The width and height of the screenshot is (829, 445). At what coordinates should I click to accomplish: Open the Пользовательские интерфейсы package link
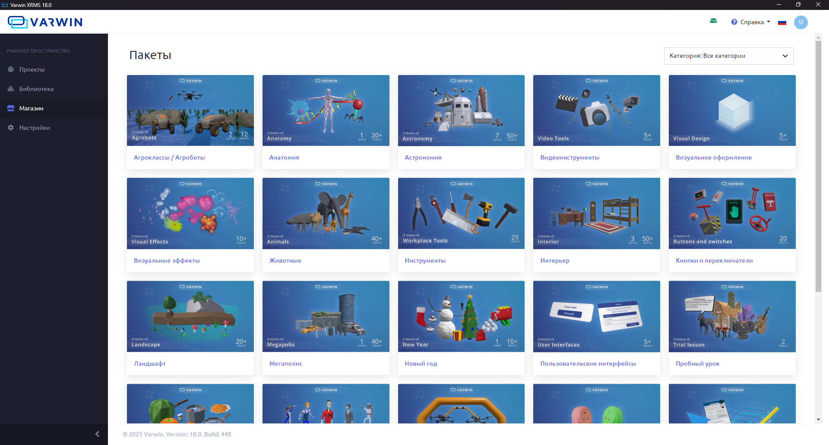tap(588, 364)
